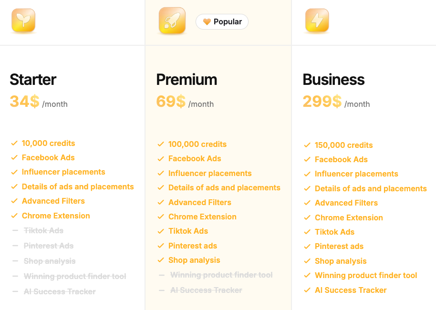Click checkmark beside Starter 10,000 credits
The width and height of the screenshot is (436, 310).
(14, 143)
